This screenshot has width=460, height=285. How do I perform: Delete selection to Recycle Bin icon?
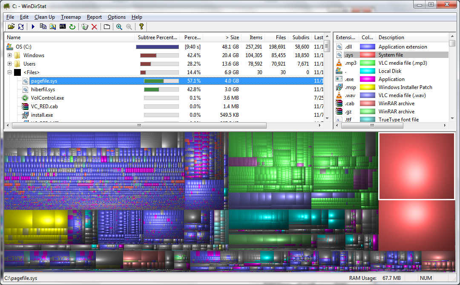[83, 26]
